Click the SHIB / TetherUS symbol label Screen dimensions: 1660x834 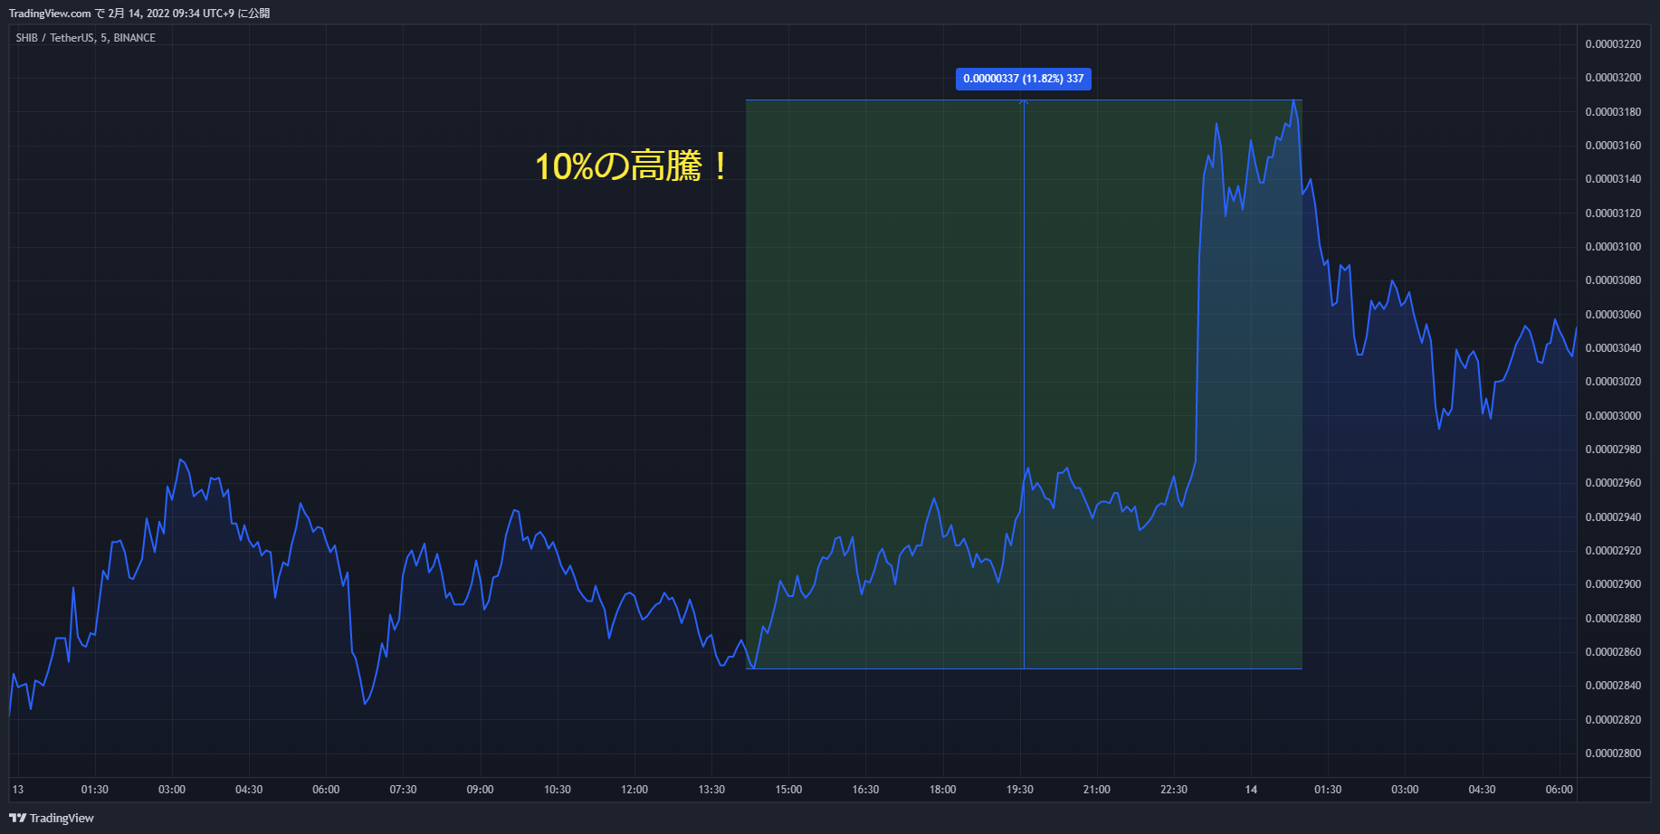(x=86, y=38)
